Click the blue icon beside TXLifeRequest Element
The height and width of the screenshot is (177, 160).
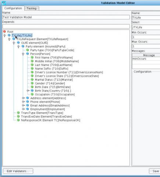[14, 39]
